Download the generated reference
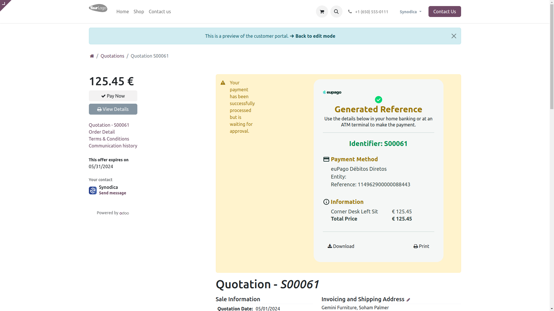554x311 pixels. click(341, 246)
